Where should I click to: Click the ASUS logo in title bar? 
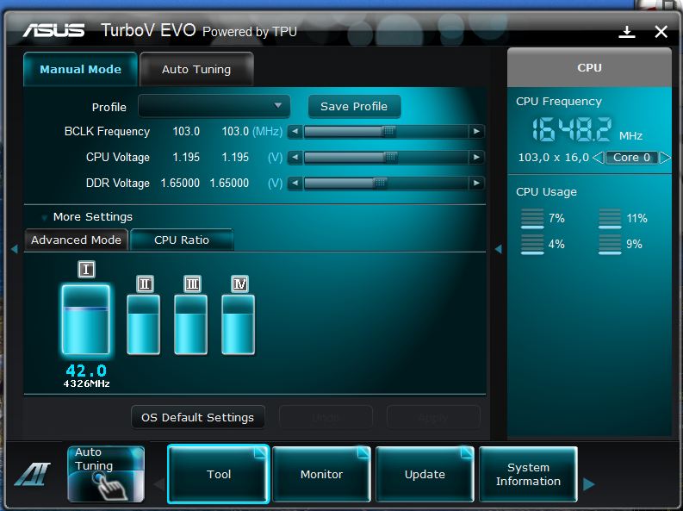53,30
